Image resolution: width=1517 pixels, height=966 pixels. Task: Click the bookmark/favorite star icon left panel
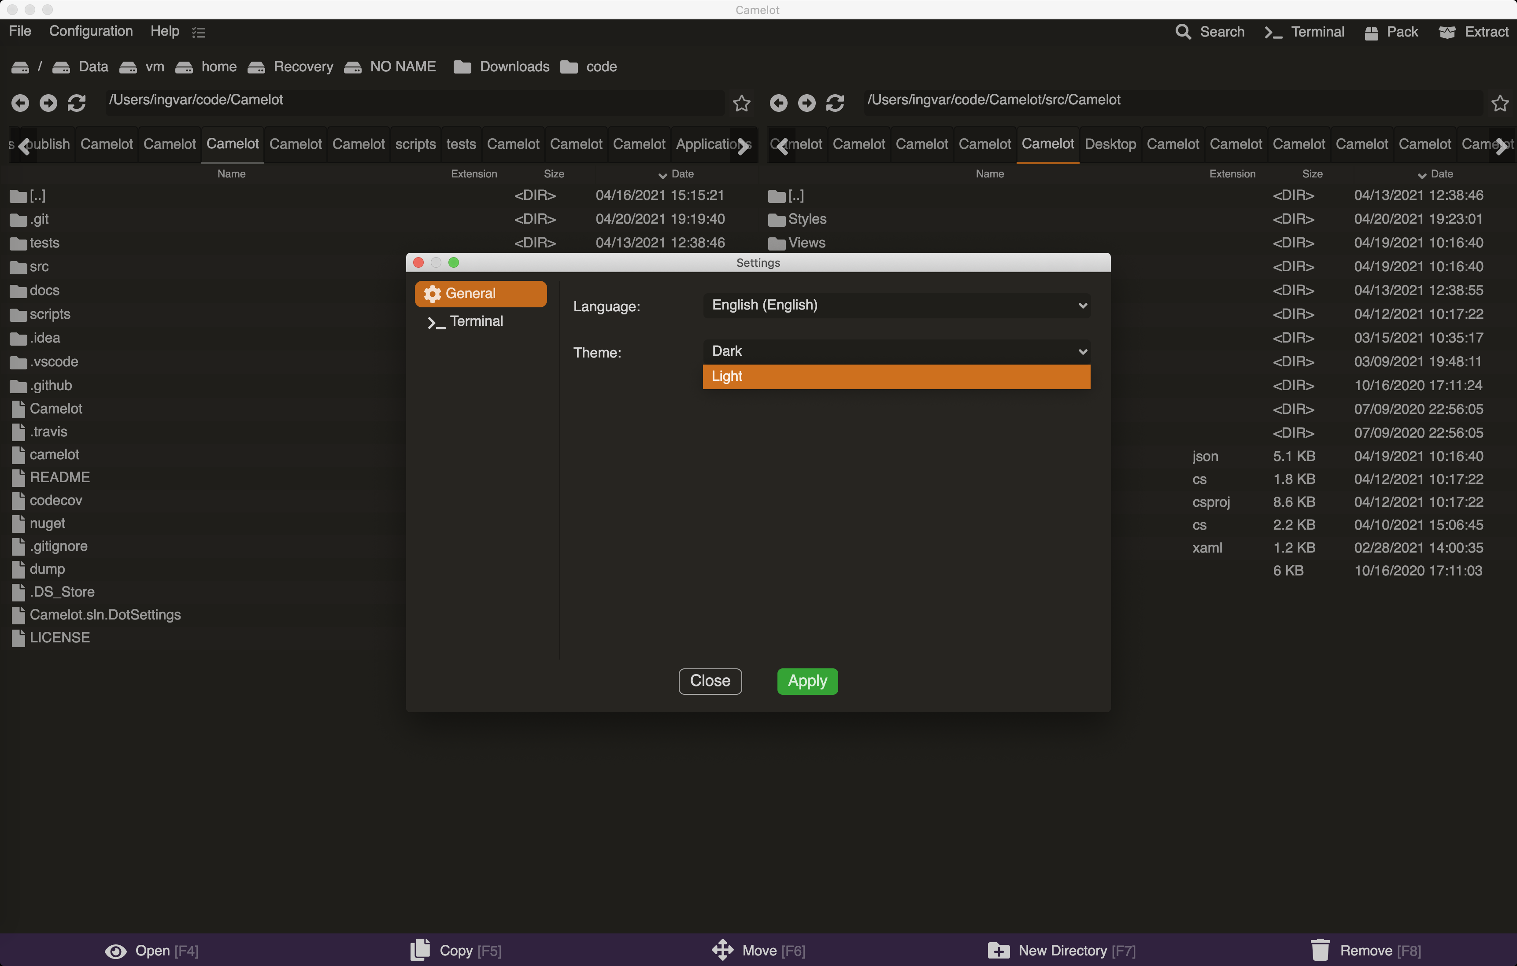(741, 102)
